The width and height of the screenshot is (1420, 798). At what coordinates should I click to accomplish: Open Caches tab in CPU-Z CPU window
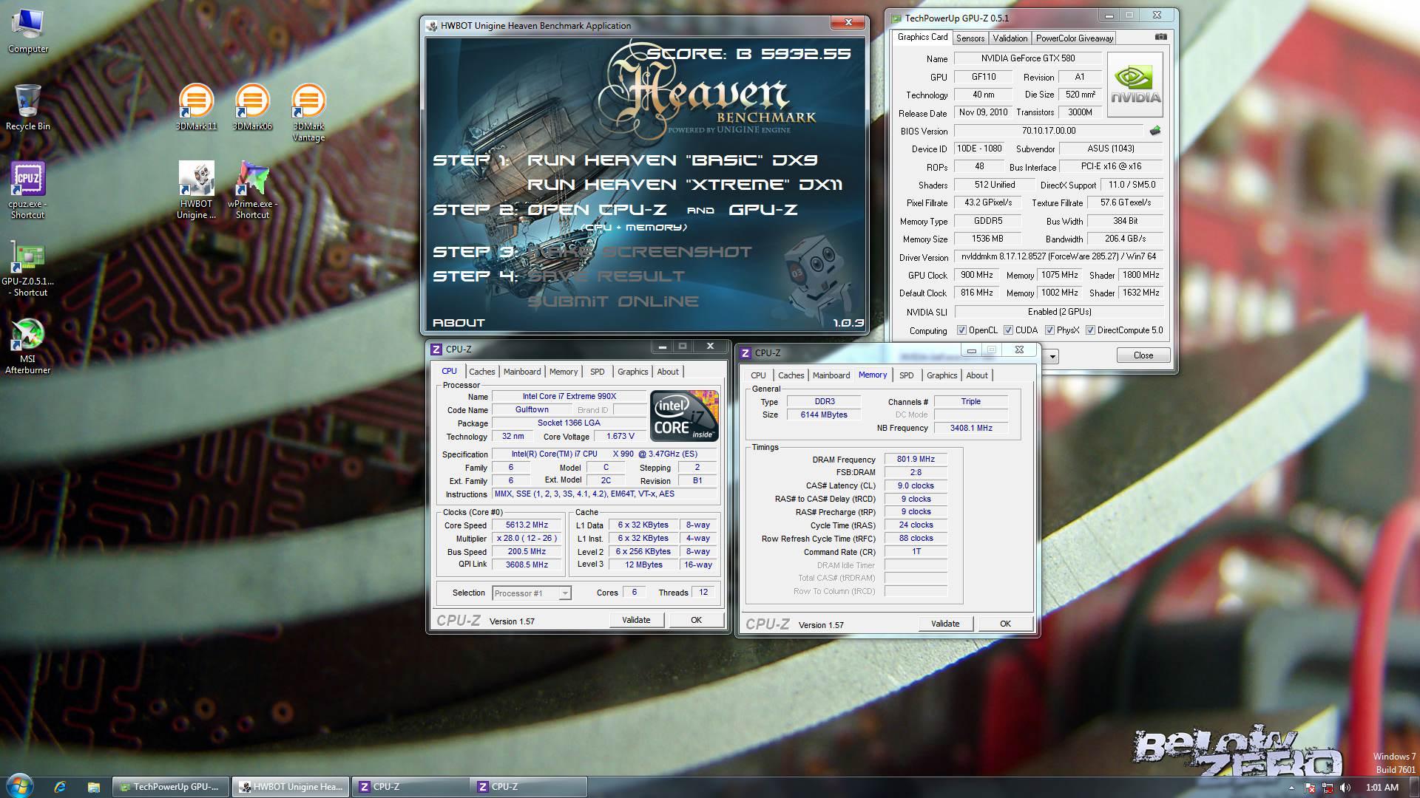pyautogui.click(x=482, y=372)
